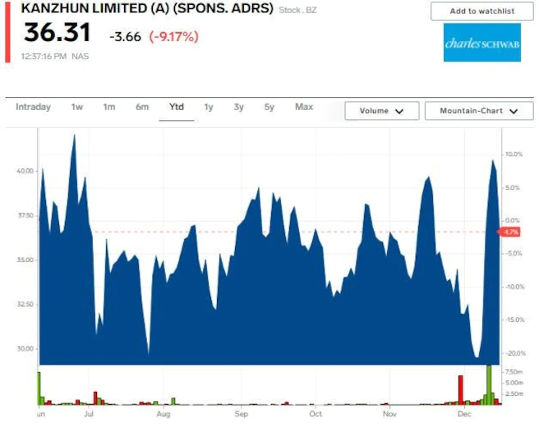The image size is (539, 432).
Task: Switch to the Intraday time range
Action: pos(33,107)
